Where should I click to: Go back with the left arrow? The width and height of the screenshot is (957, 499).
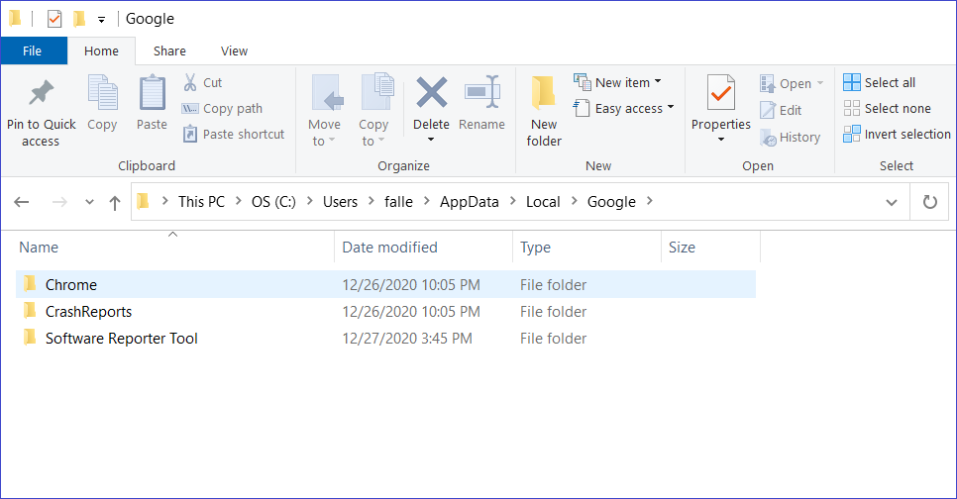click(22, 202)
